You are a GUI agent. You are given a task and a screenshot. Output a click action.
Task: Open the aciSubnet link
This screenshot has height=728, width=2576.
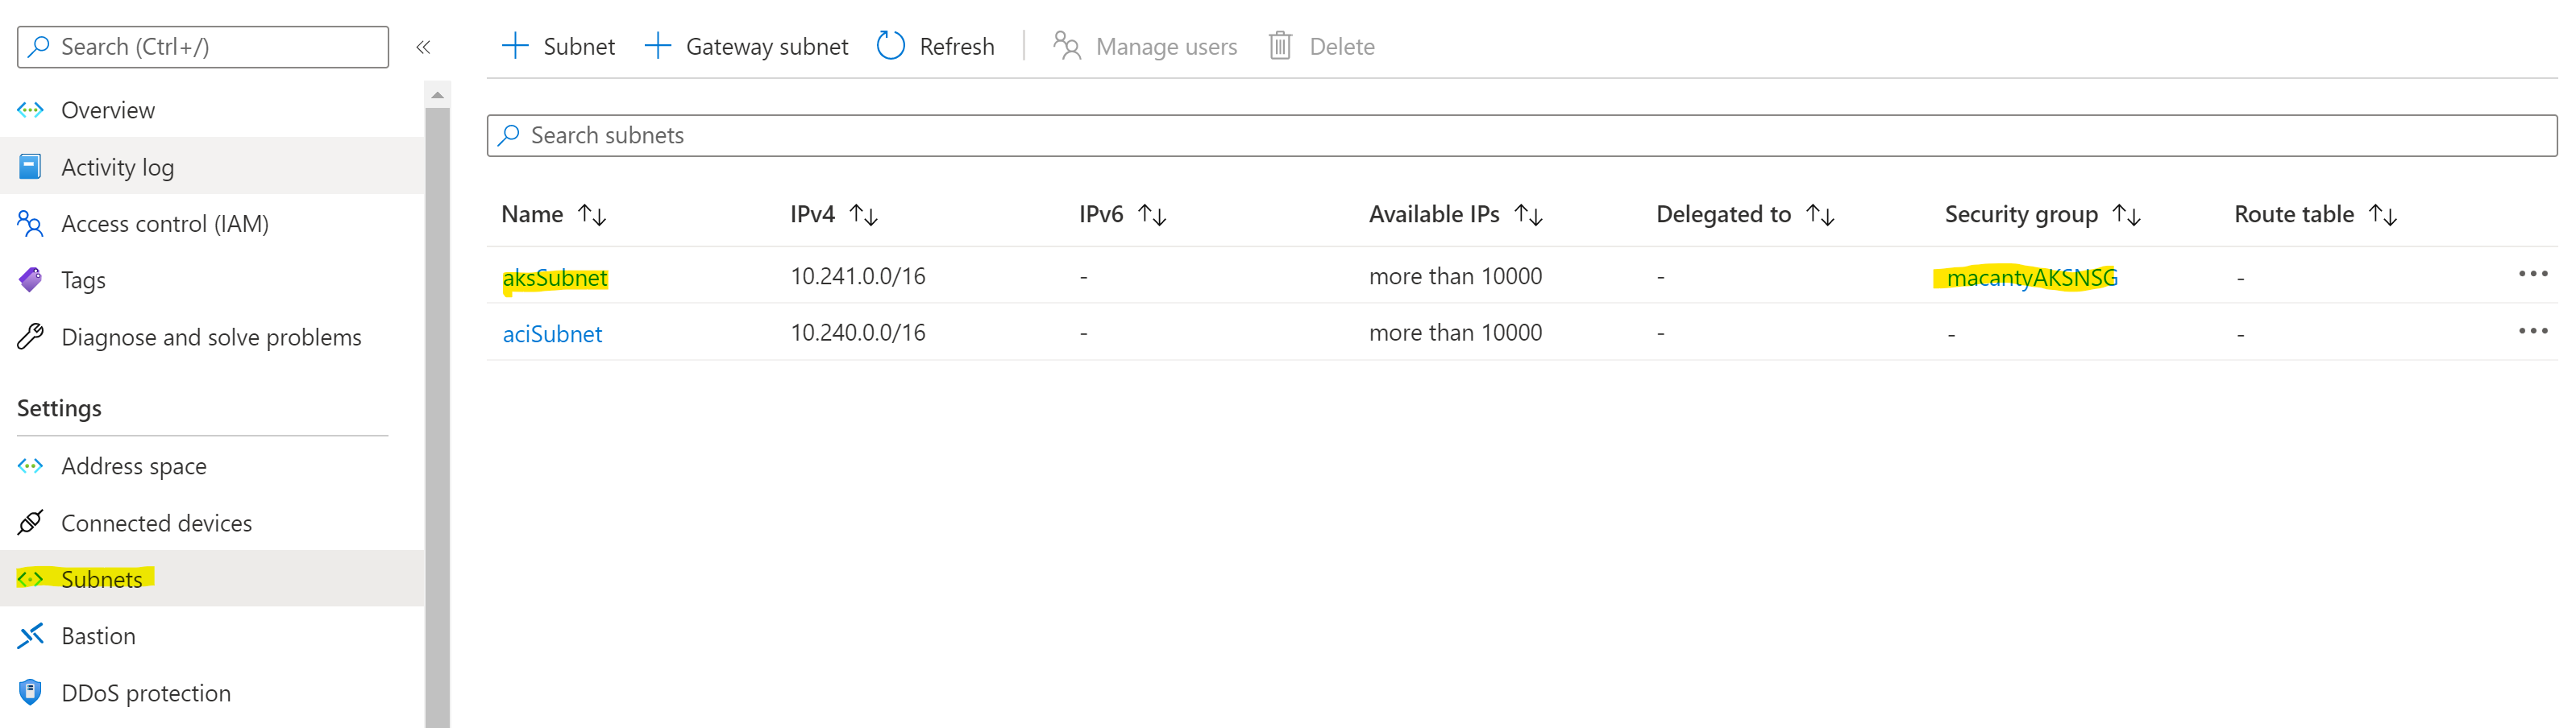(x=552, y=333)
